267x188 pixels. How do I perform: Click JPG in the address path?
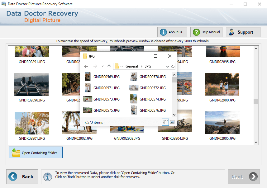(148, 66)
